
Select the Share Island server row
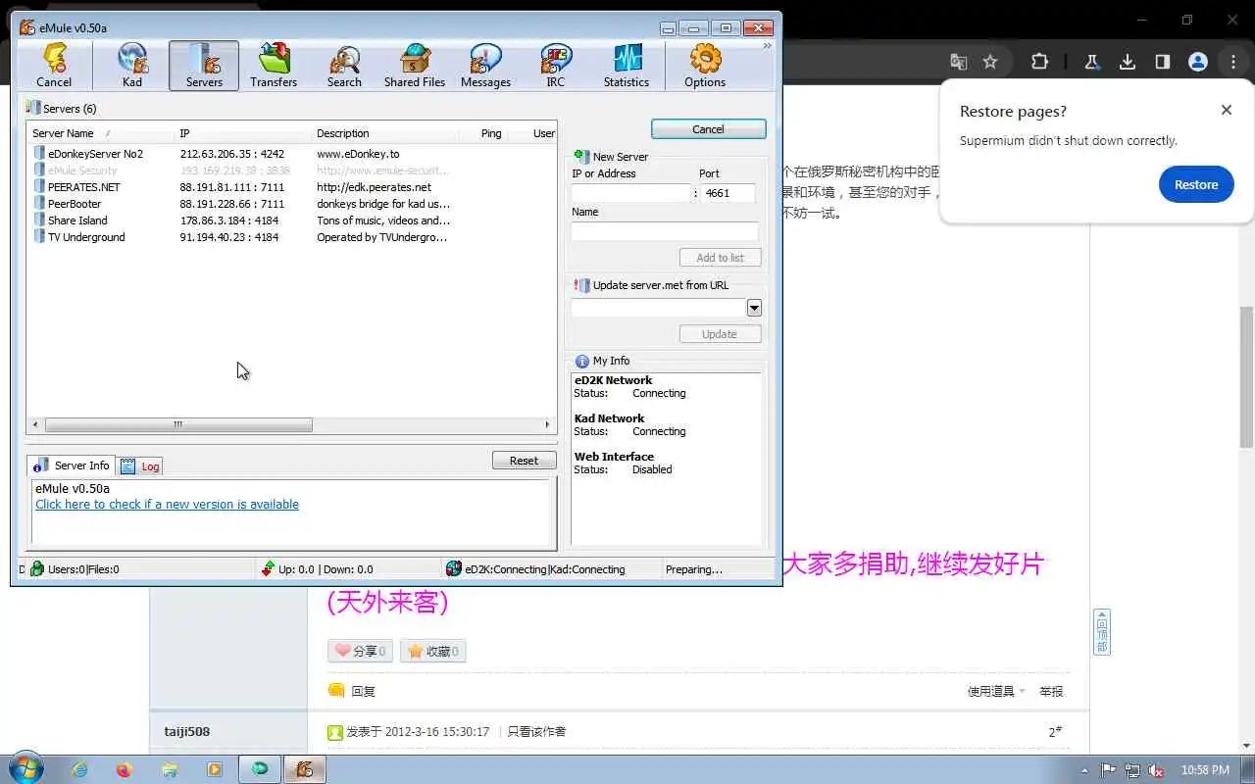click(291, 220)
